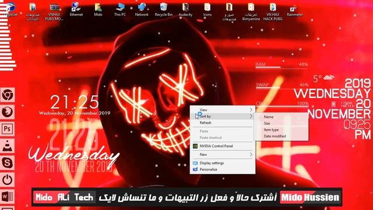373x210 pixels.
Task: Click NVIDIA Control Panel green icon
Action: (x=195, y=146)
